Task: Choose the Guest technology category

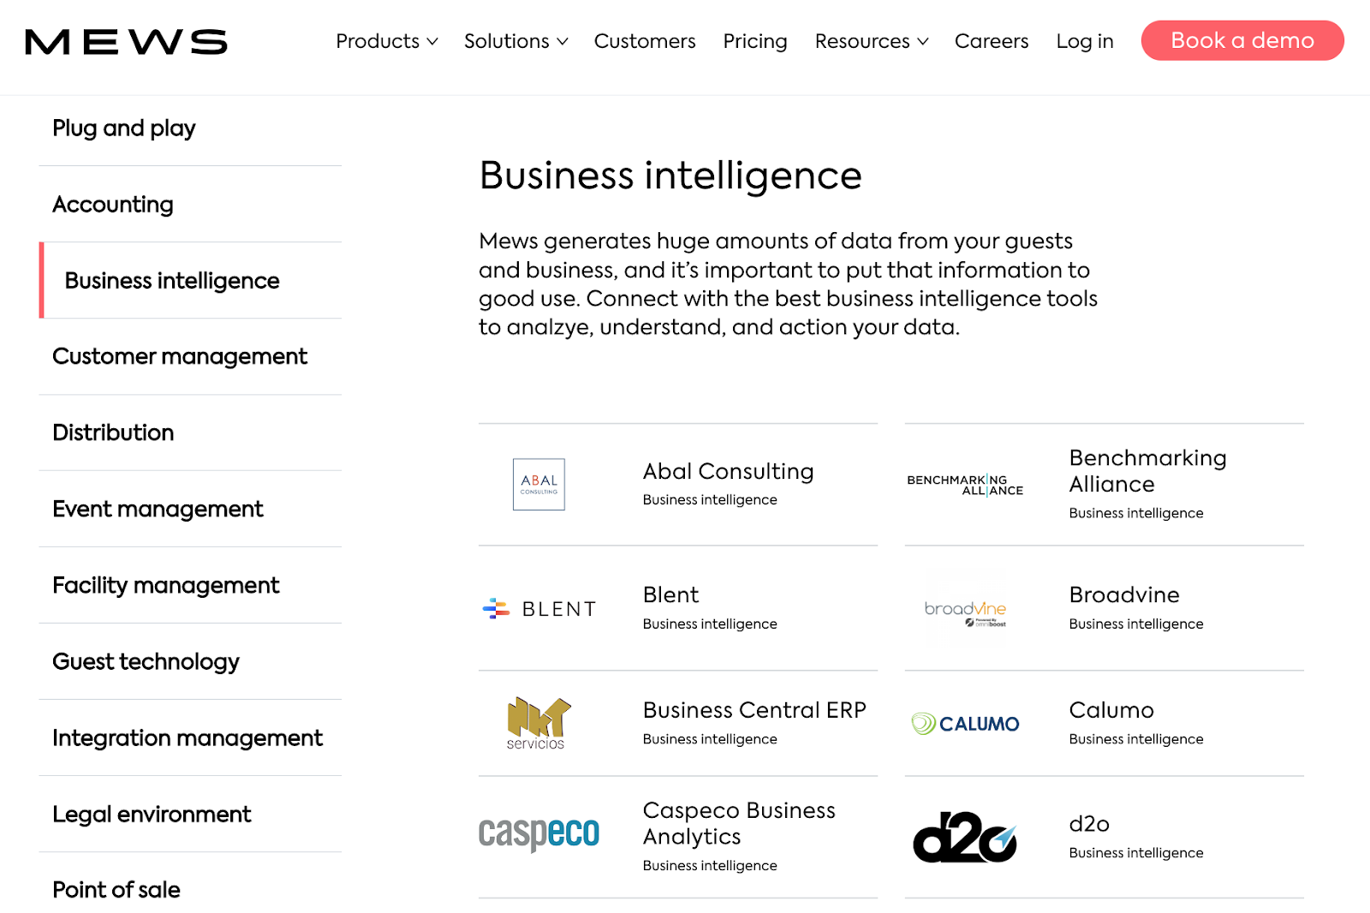Action: coord(190,661)
